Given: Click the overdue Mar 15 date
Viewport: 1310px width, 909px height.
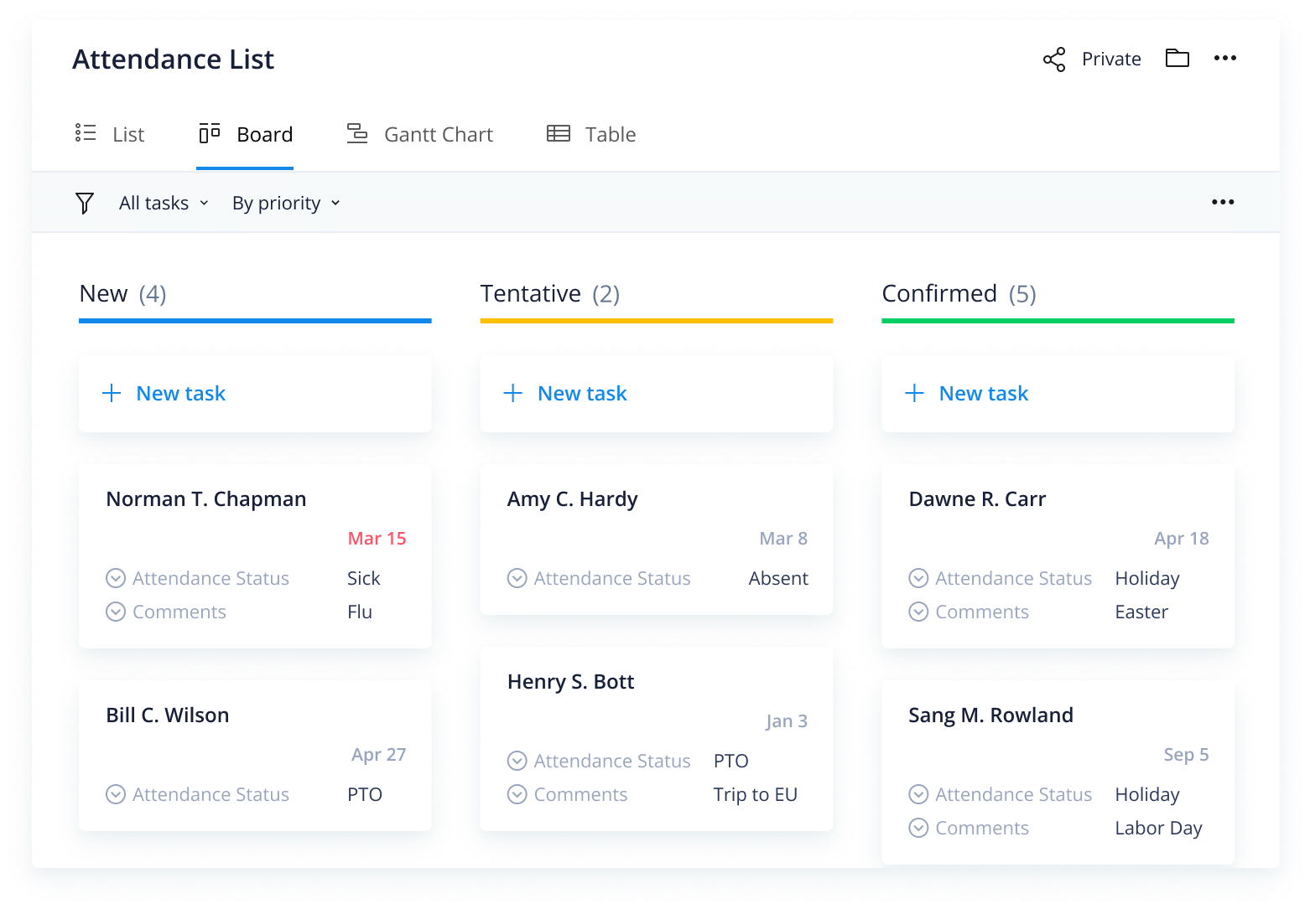Looking at the screenshot, I should (x=377, y=539).
